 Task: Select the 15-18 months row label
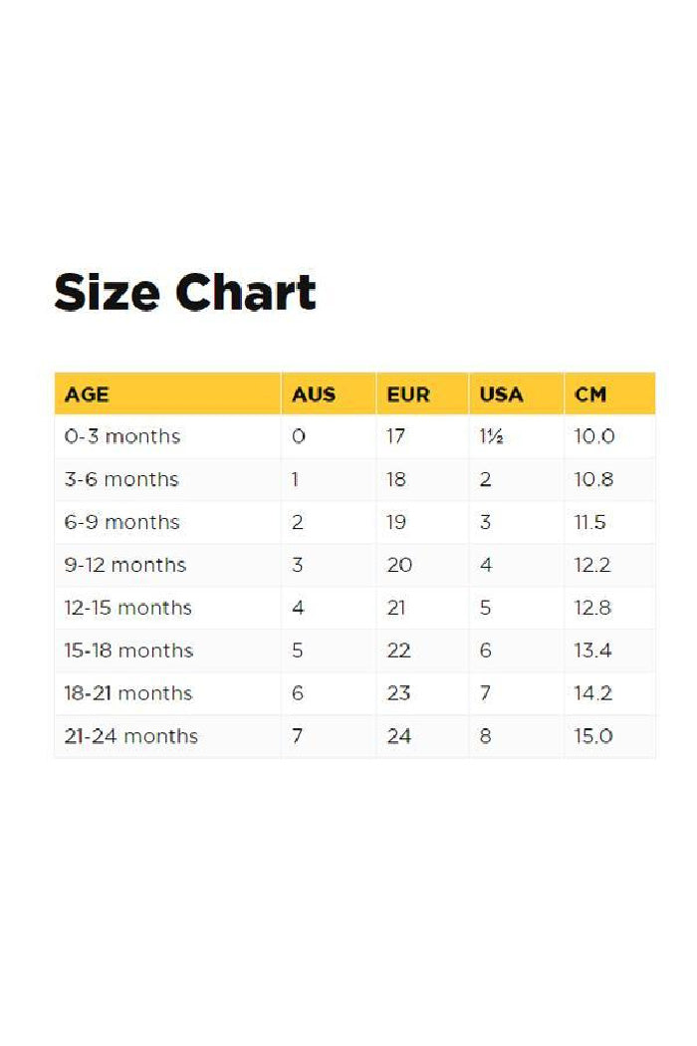click(x=128, y=651)
